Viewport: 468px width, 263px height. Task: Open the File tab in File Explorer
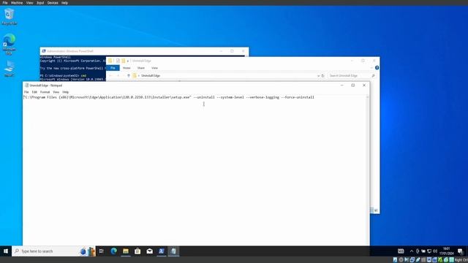pyautogui.click(x=113, y=68)
